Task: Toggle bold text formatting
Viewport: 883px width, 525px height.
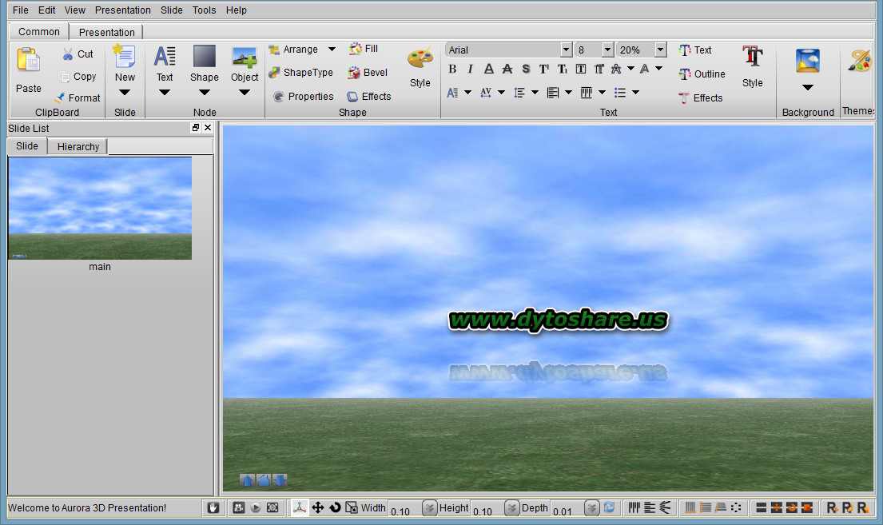Action: point(452,69)
